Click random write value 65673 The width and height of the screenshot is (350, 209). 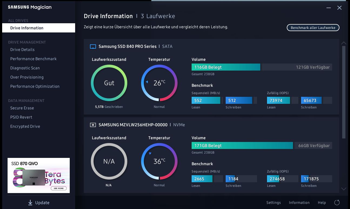coord(310,100)
